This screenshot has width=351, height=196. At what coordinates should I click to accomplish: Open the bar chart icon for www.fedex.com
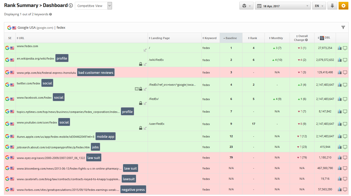point(340,48)
